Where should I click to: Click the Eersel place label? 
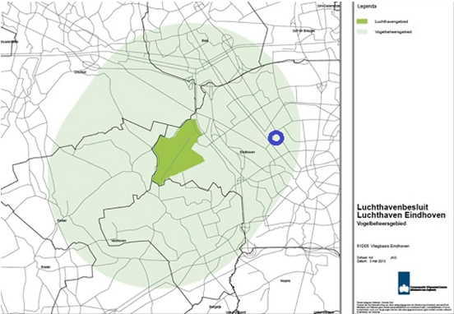(62, 220)
